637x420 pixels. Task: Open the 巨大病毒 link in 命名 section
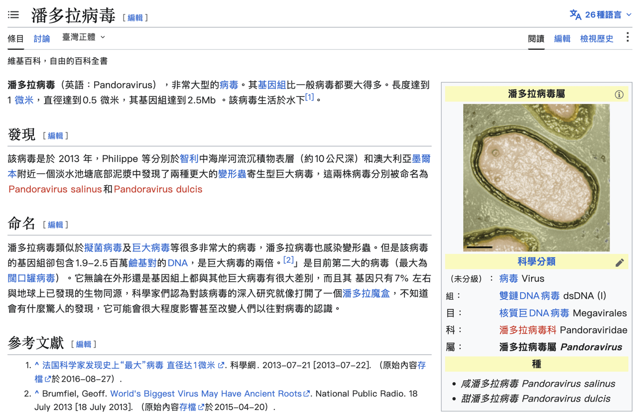pos(151,248)
